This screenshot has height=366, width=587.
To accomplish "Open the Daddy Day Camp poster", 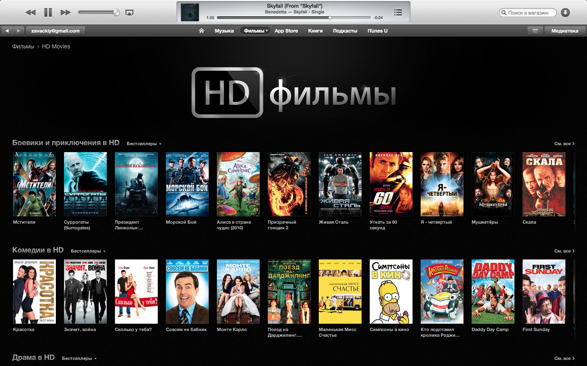I will (x=493, y=292).
